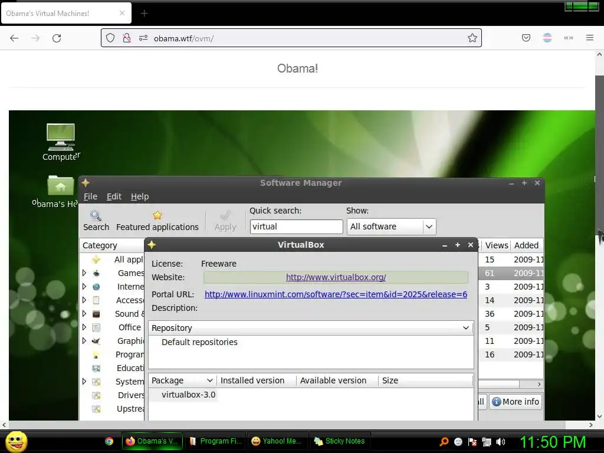Click the Views column header
Image resolution: width=604 pixels, height=453 pixels.
496,245
